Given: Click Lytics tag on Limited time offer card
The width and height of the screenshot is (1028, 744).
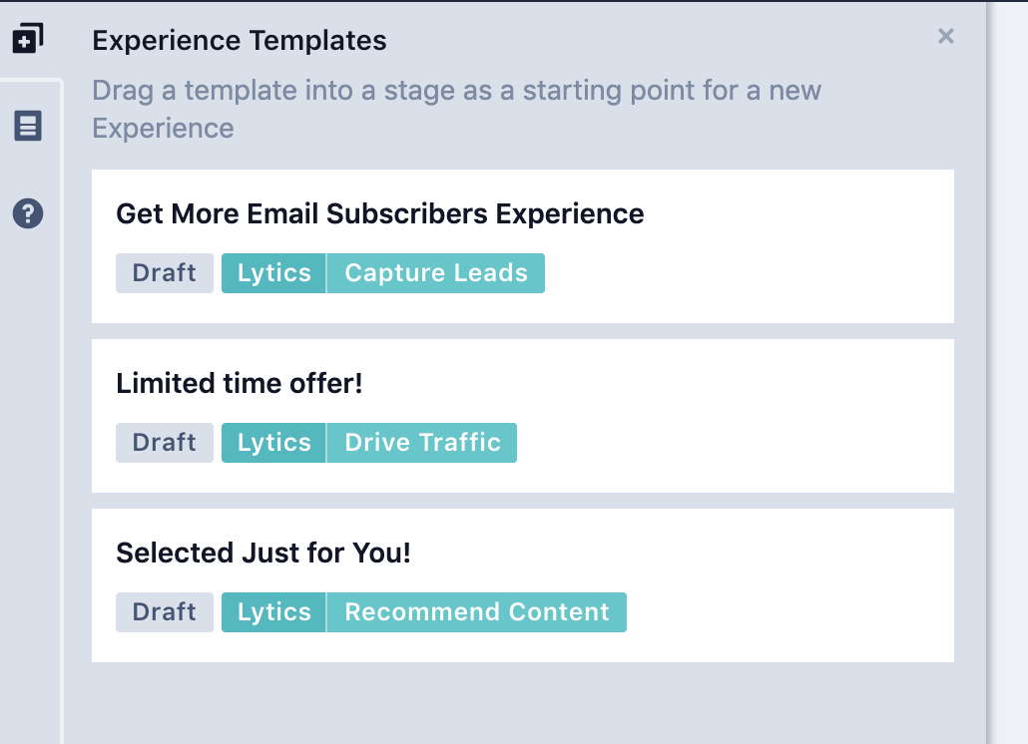Looking at the screenshot, I should tap(273, 443).
